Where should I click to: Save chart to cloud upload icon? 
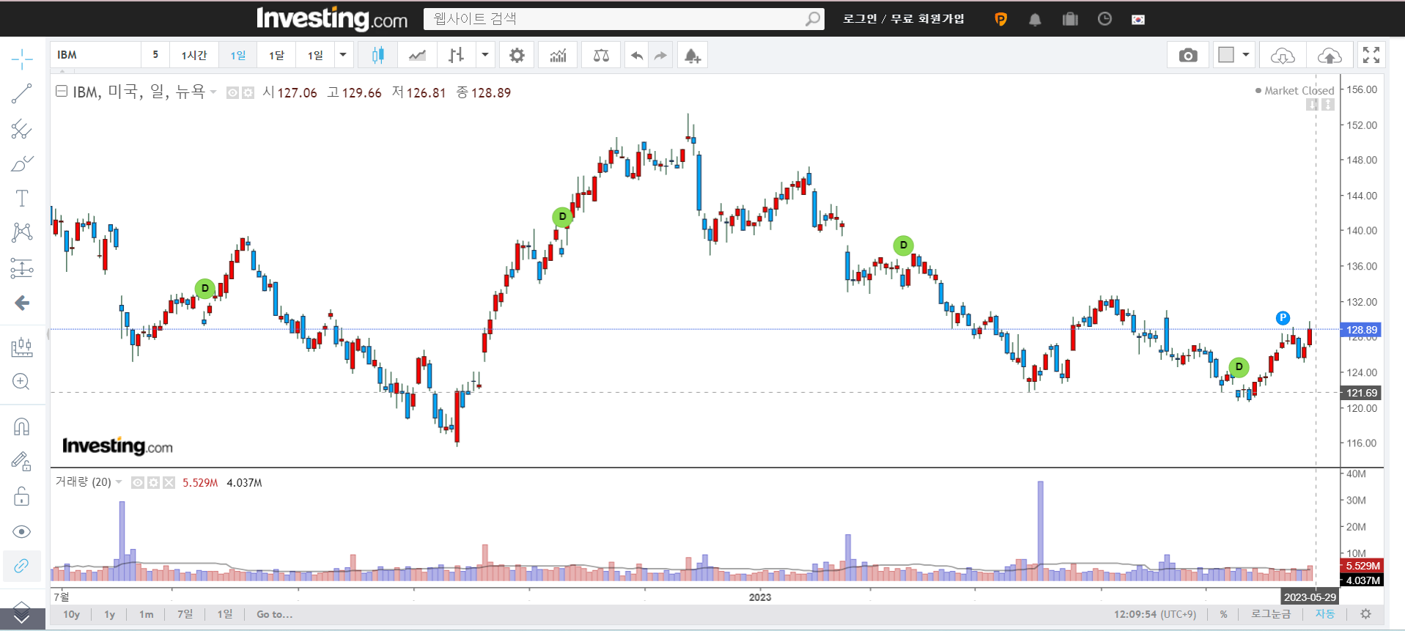[x=1330, y=55]
